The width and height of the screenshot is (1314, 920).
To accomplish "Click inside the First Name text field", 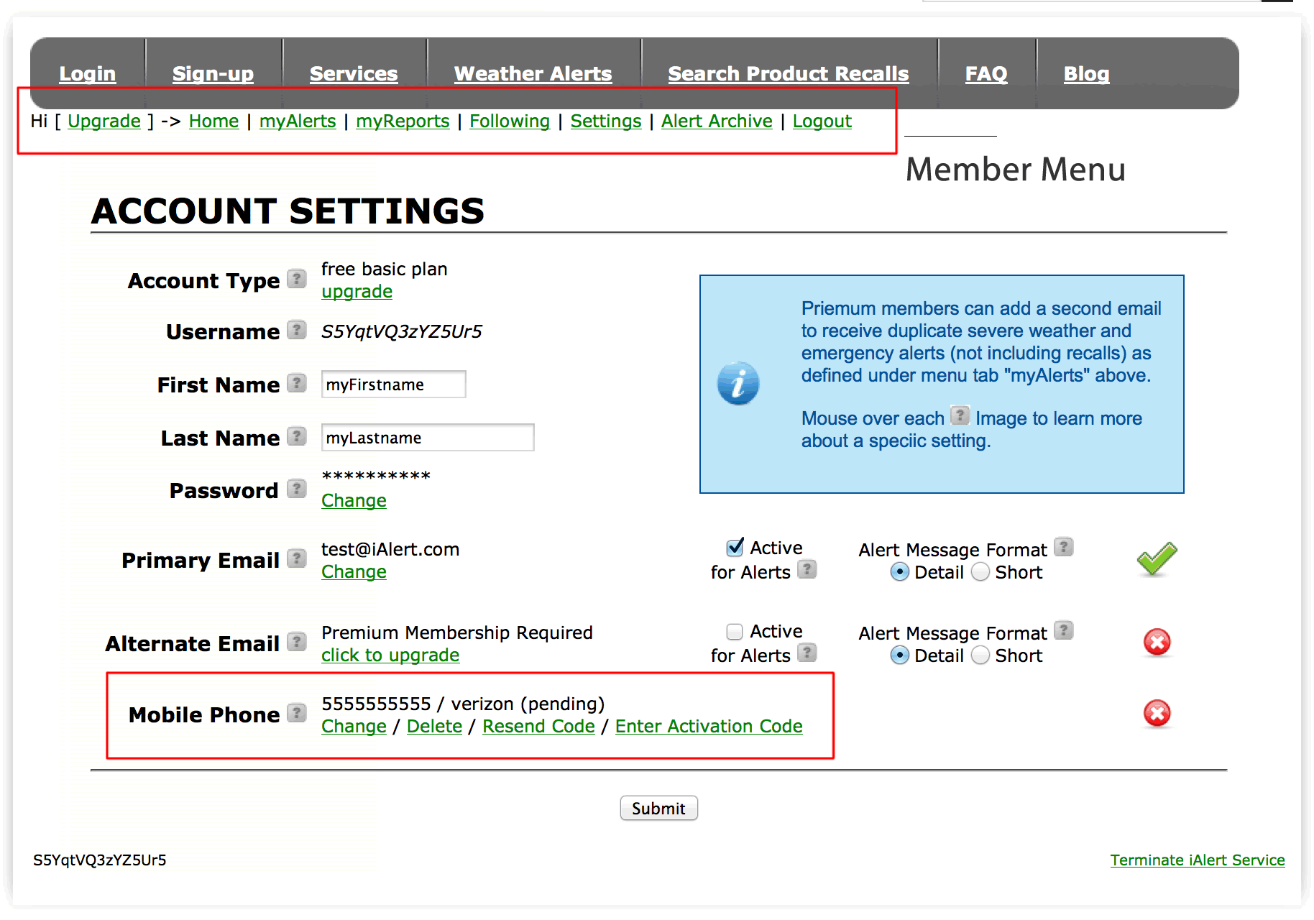I will [393, 384].
